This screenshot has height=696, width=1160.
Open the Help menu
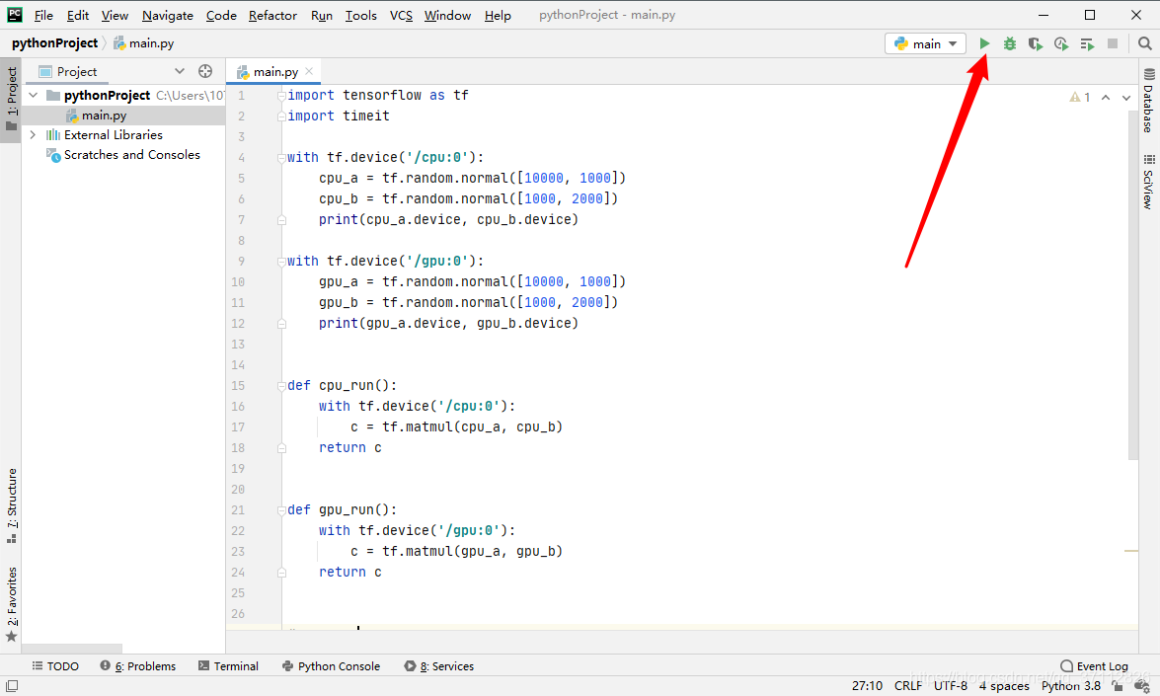pos(498,15)
